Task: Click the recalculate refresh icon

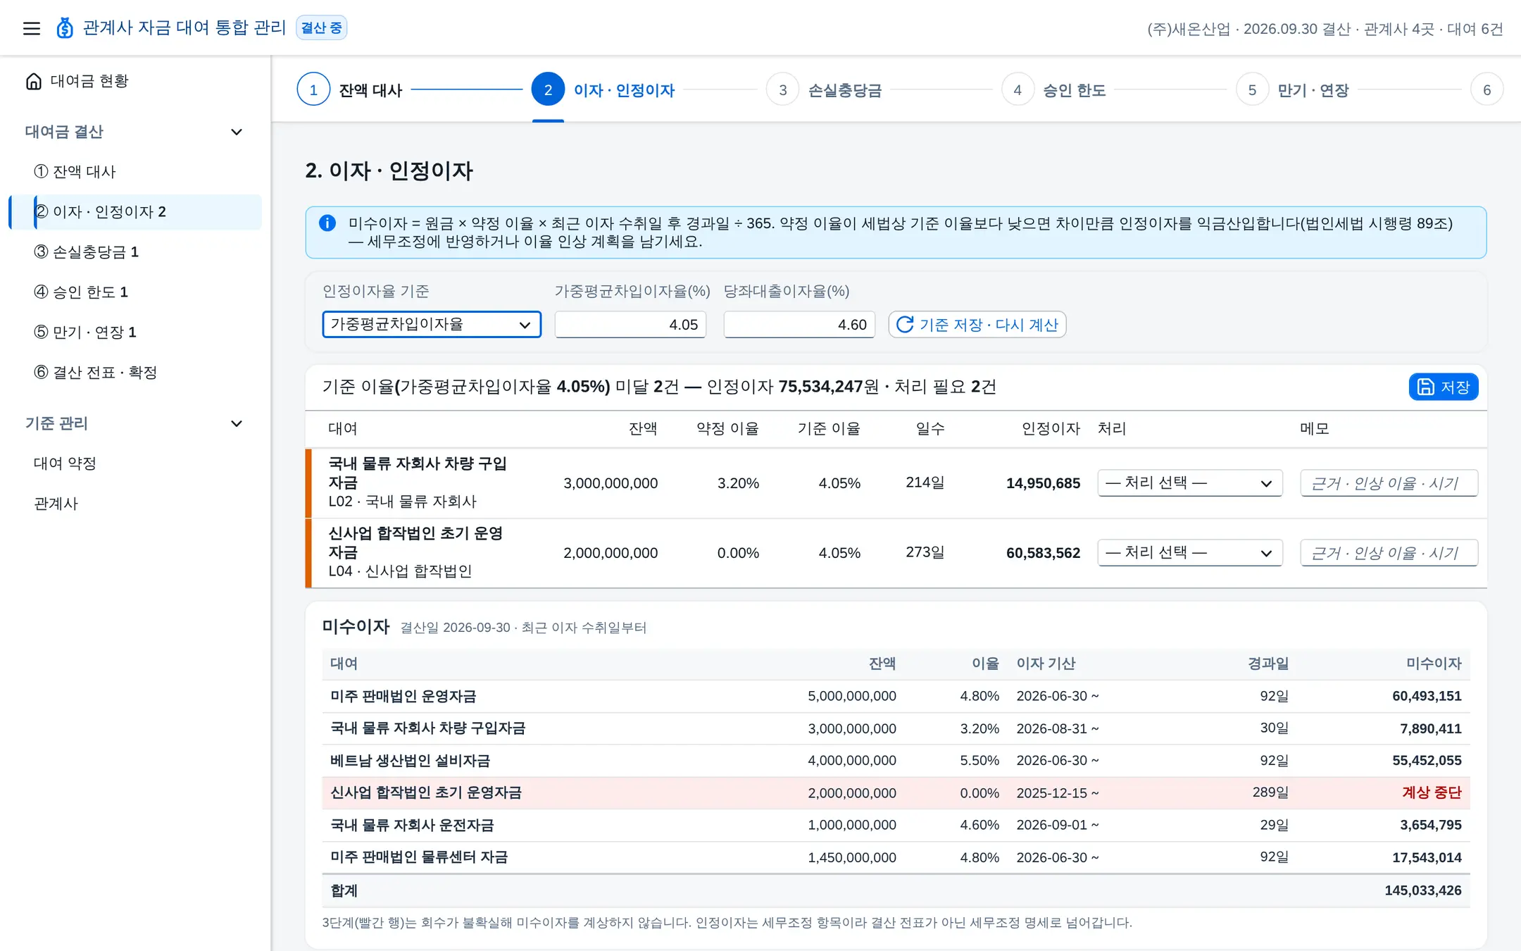Action: coord(905,325)
